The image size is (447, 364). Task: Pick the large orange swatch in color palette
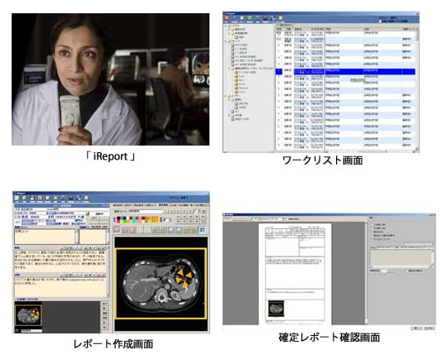point(155,219)
